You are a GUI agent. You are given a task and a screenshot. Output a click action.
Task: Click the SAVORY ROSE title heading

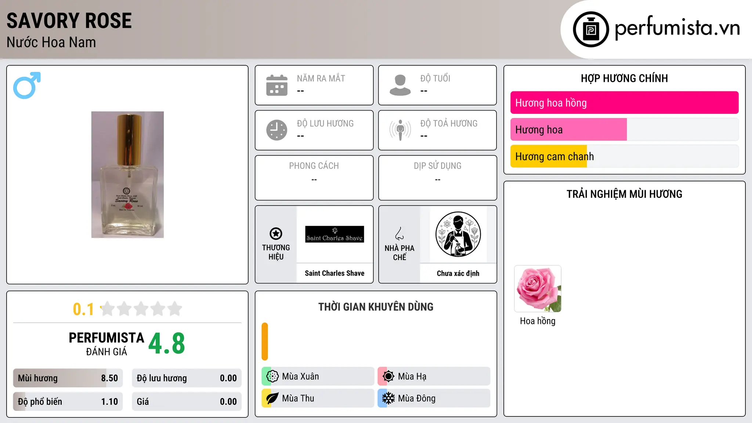coord(69,21)
